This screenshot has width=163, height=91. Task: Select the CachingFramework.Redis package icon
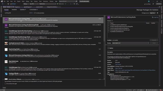pyautogui.click(x=6, y=43)
